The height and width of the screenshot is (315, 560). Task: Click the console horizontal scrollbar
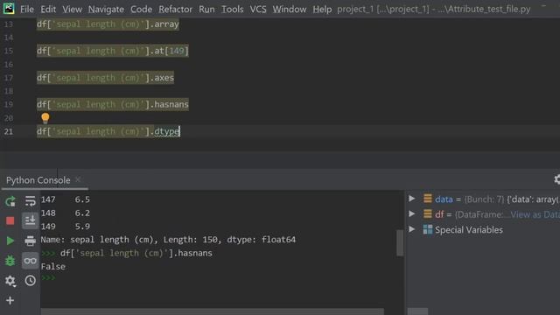(x=212, y=311)
